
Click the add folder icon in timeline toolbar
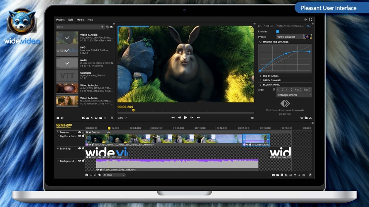click(x=273, y=175)
